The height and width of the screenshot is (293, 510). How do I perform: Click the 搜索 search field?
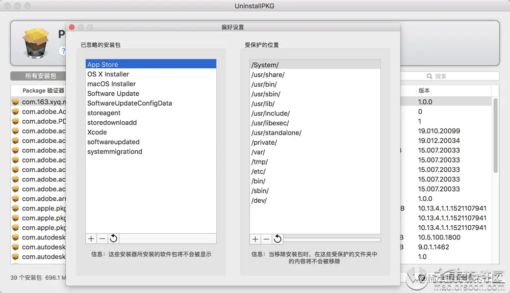[449, 76]
